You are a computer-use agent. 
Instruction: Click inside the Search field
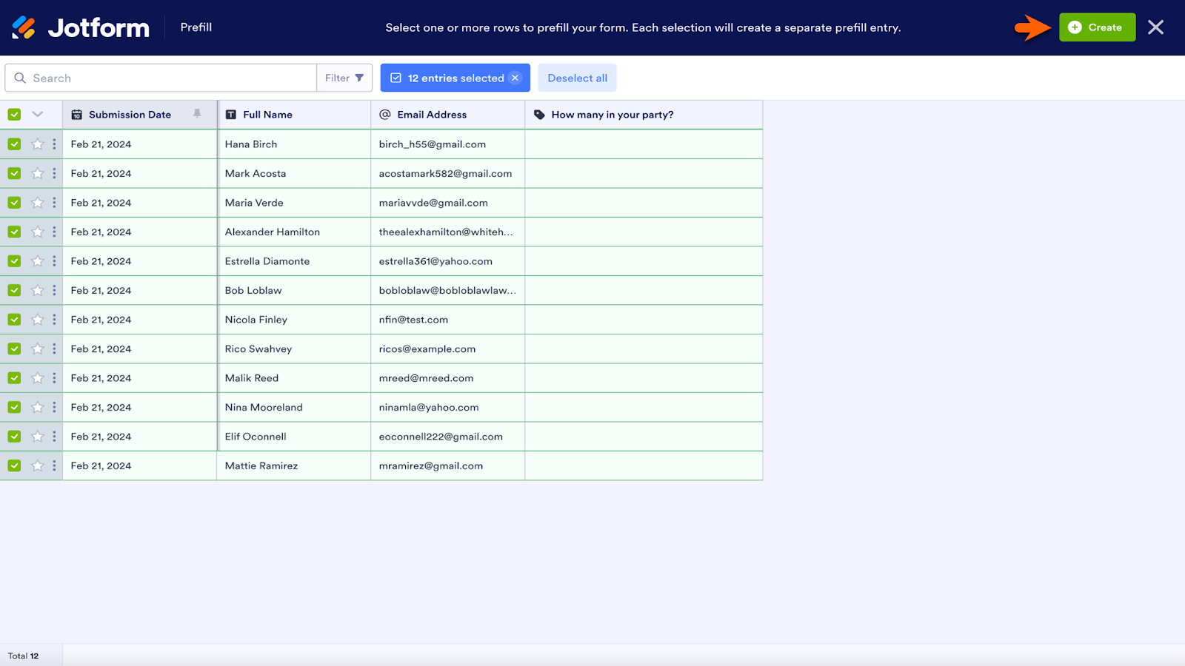pyautogui.click(x=161, y=78)
